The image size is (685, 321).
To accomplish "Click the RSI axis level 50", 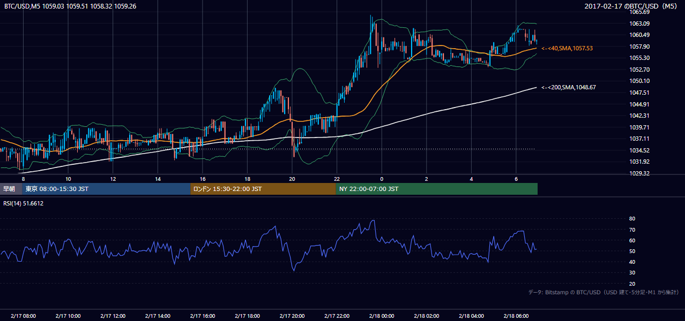I will coord(632,251).
